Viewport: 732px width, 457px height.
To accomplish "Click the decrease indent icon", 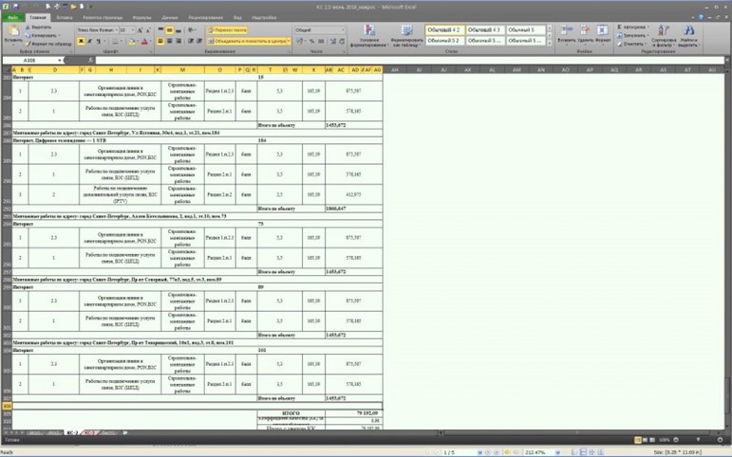I will (191, 41).
